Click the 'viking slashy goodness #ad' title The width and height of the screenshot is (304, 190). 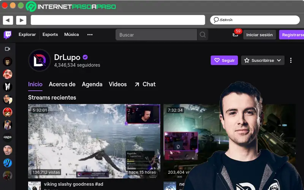(73, 184)
